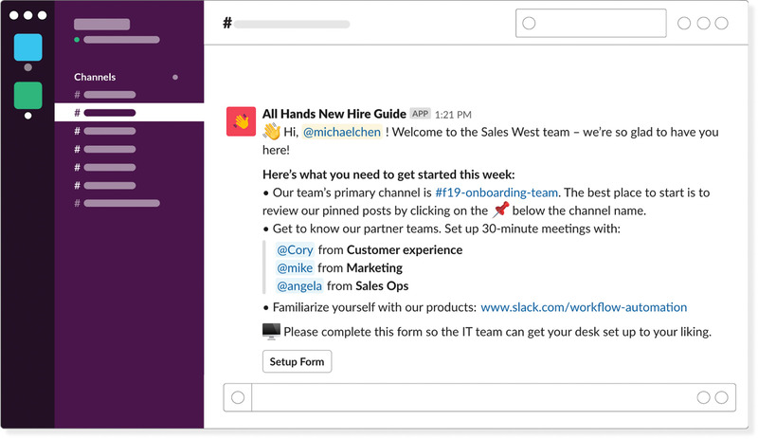Screen dimensions: 758x439
Task: Open the slack.com/workflow-automation link
Action: pos(584,307)
